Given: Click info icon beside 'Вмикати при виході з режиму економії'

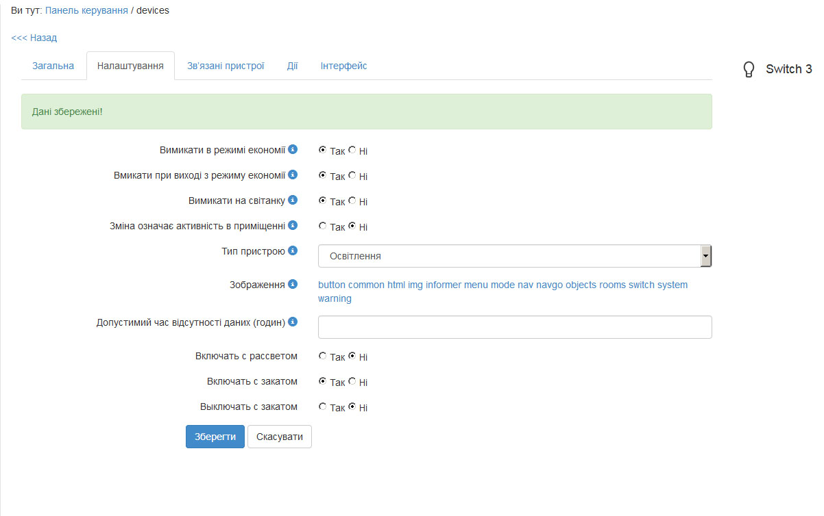Looking at the screenshot, I should point(293,175).
